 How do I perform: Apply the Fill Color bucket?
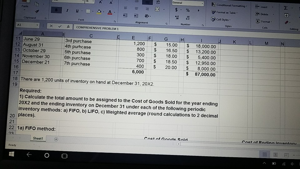pos(99,12)
